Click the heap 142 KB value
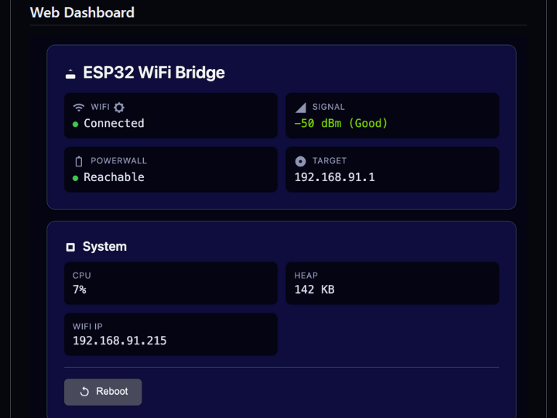The width and height of the screenshot is (557, 418). click(315, 290)
